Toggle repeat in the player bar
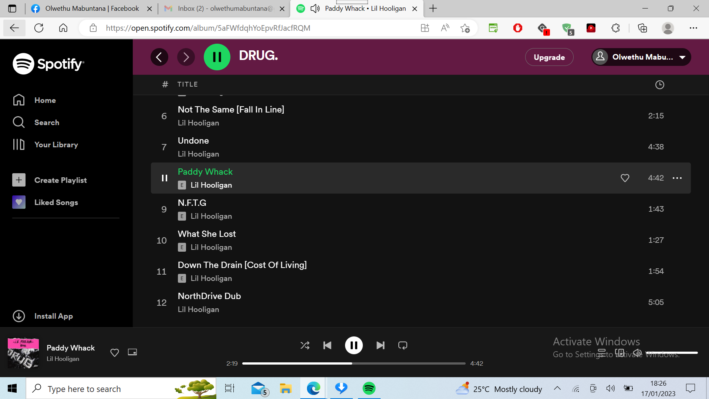The height and width of the screenshot is (399, 709). click(x=403, y=345)
